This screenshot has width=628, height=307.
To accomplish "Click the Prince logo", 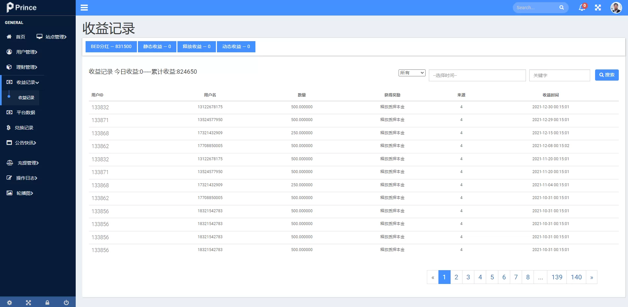I will point(20,7).
